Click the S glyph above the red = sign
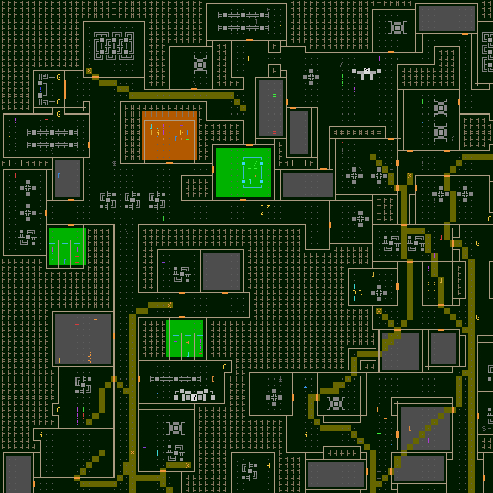This screenshot has width=493, height=493. (x=96, y=317)
